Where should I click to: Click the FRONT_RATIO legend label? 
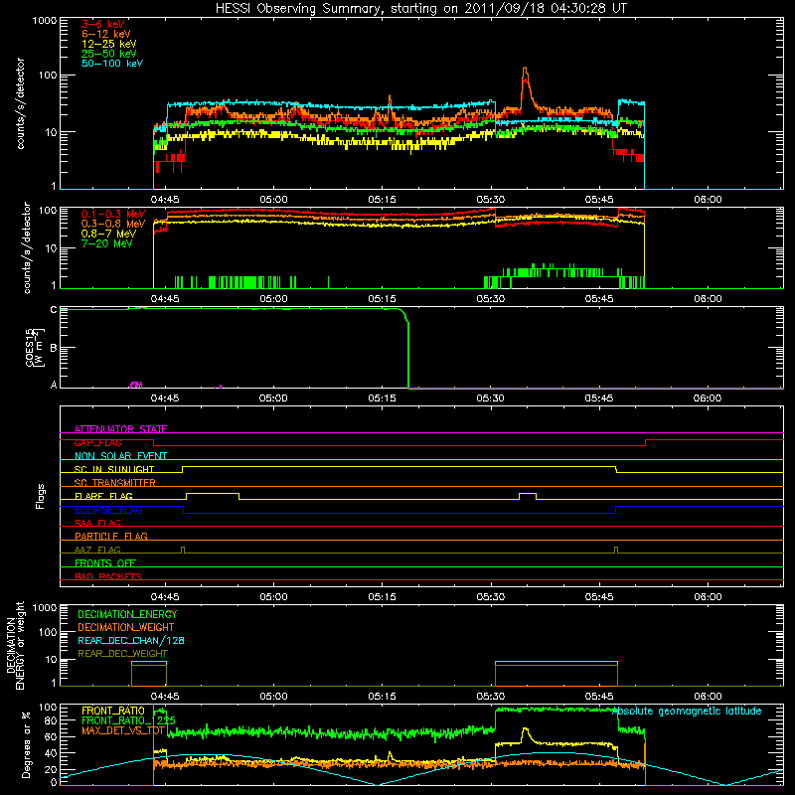point(113,711)
